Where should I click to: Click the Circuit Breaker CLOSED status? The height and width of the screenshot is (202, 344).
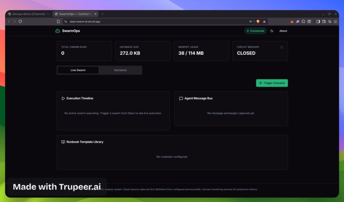pos(246,53)
